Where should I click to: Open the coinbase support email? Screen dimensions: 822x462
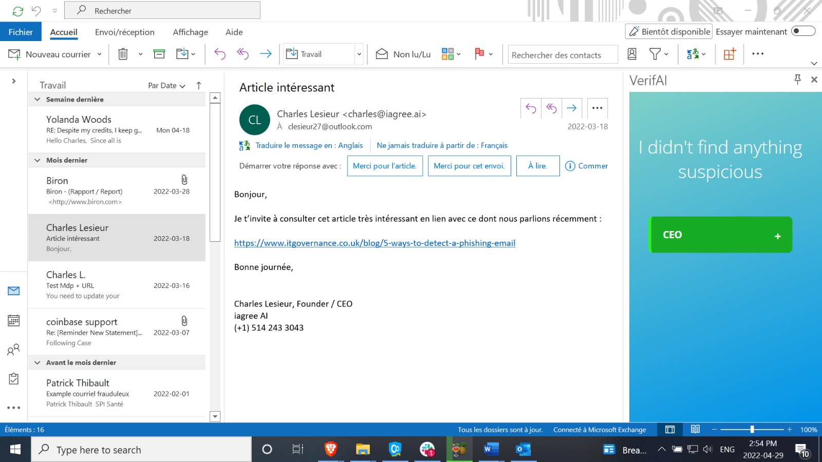pyautogui.click(x=117, y=332)
